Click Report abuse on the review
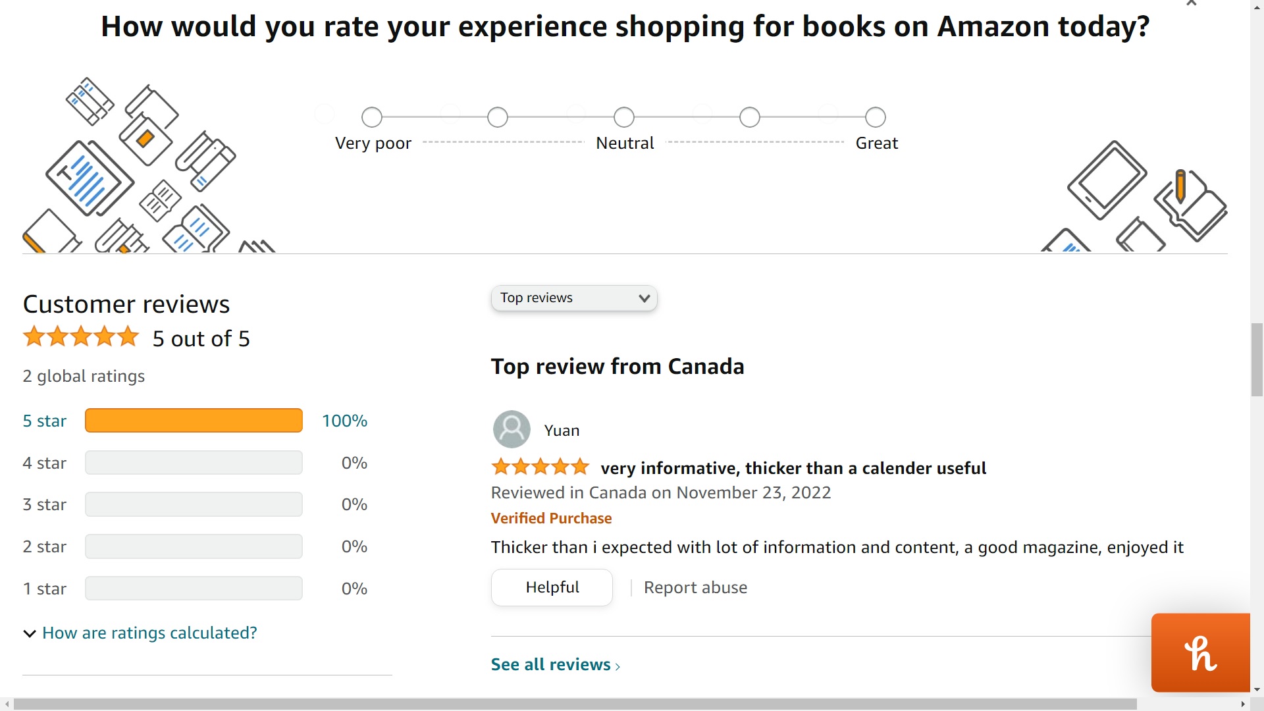The height and width of the screenshot is (711, 1264). [x=695, y=587]
